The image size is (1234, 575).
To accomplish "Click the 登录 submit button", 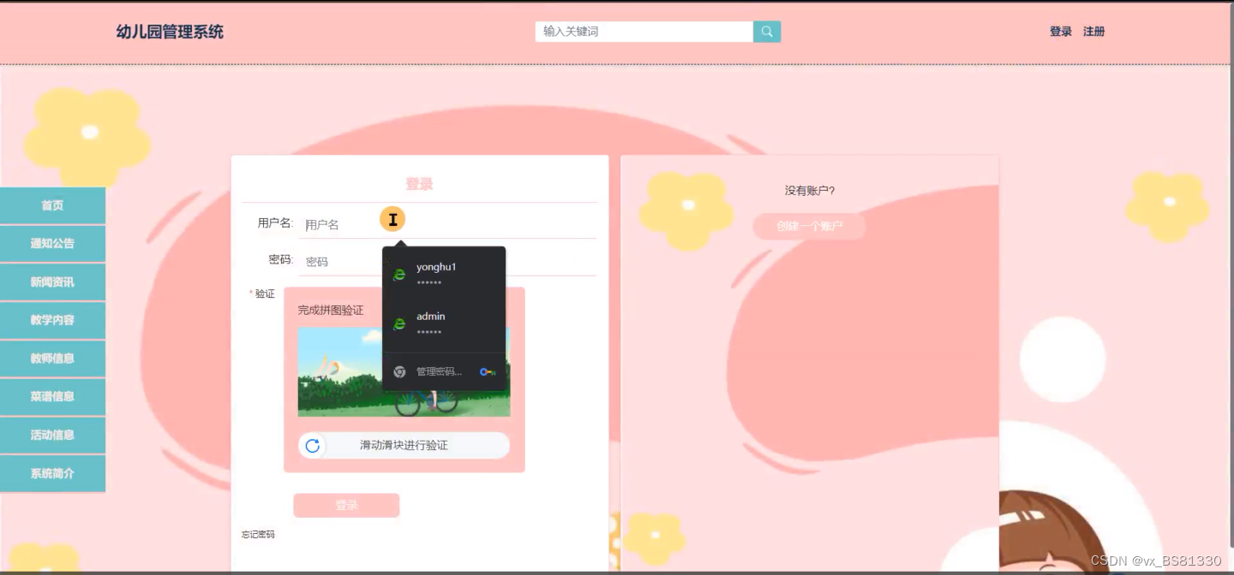I will (x=346, y=506).
